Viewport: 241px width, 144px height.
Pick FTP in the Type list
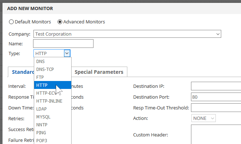(40, 77)
